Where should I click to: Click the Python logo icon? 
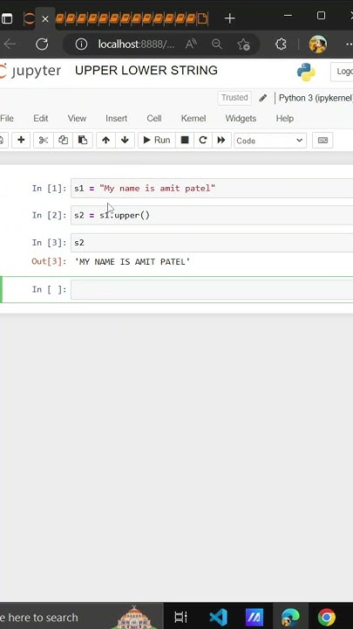(x=306, y=73)
